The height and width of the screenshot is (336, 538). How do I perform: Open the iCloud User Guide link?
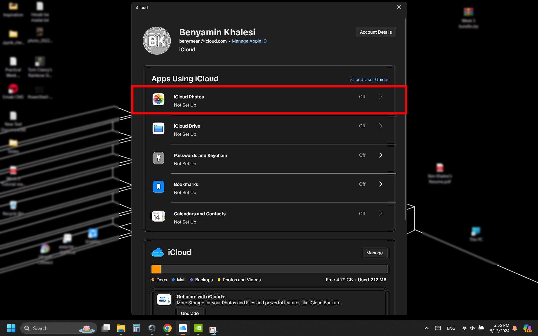368,79
